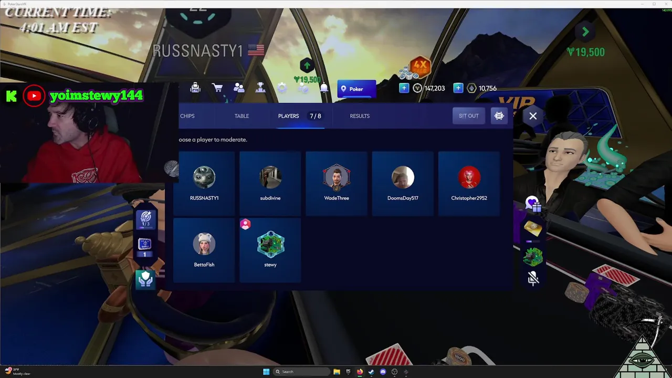Add chips with plus next to 147,203
The width and height of the screenshot is (672, 378).
(x=404, y=88)
